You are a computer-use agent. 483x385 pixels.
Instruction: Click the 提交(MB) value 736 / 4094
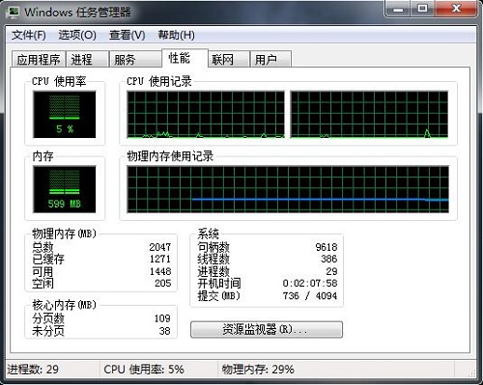click(x=310, y=296)
